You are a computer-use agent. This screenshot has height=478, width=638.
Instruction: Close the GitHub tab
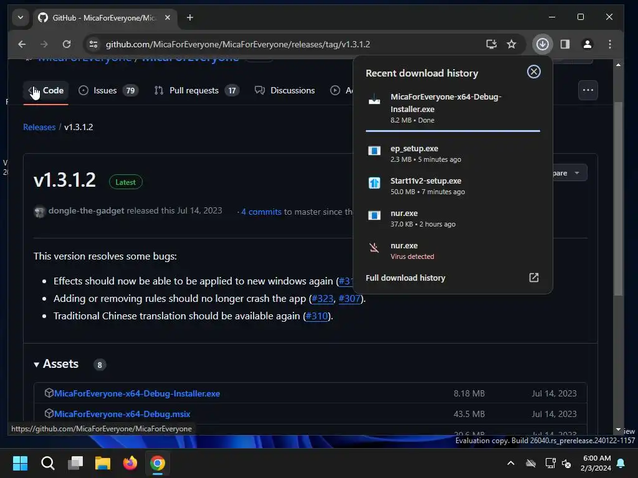tap(167, 17)
